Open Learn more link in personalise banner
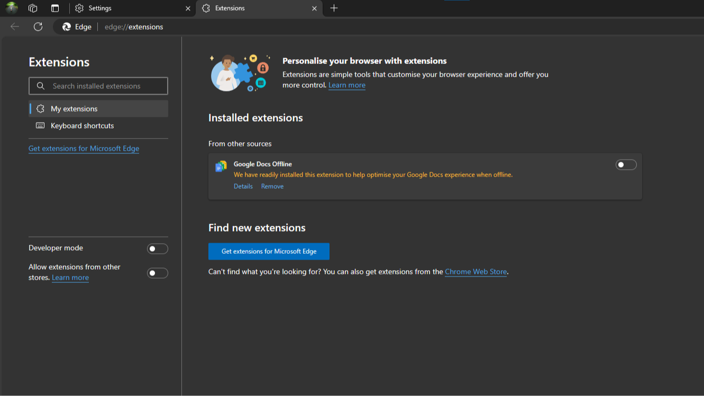Viewport: 704px width, 396px height. [x=347, y=85]
